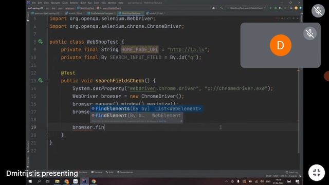The height and width of the screenshot is (185, 329).
Task: Open the Refactor menu
Action: click(74, 3)
